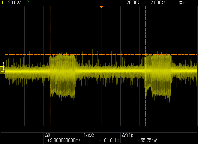The height and width of the screenshot is (144, 198).
Task: Click the left vertical X1 cursor line
Action: (x=50, y=66)
